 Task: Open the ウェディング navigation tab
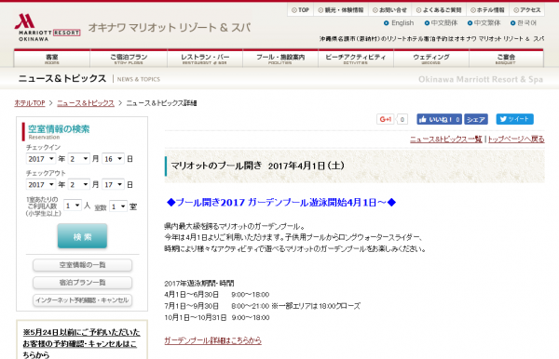(431, 59)
